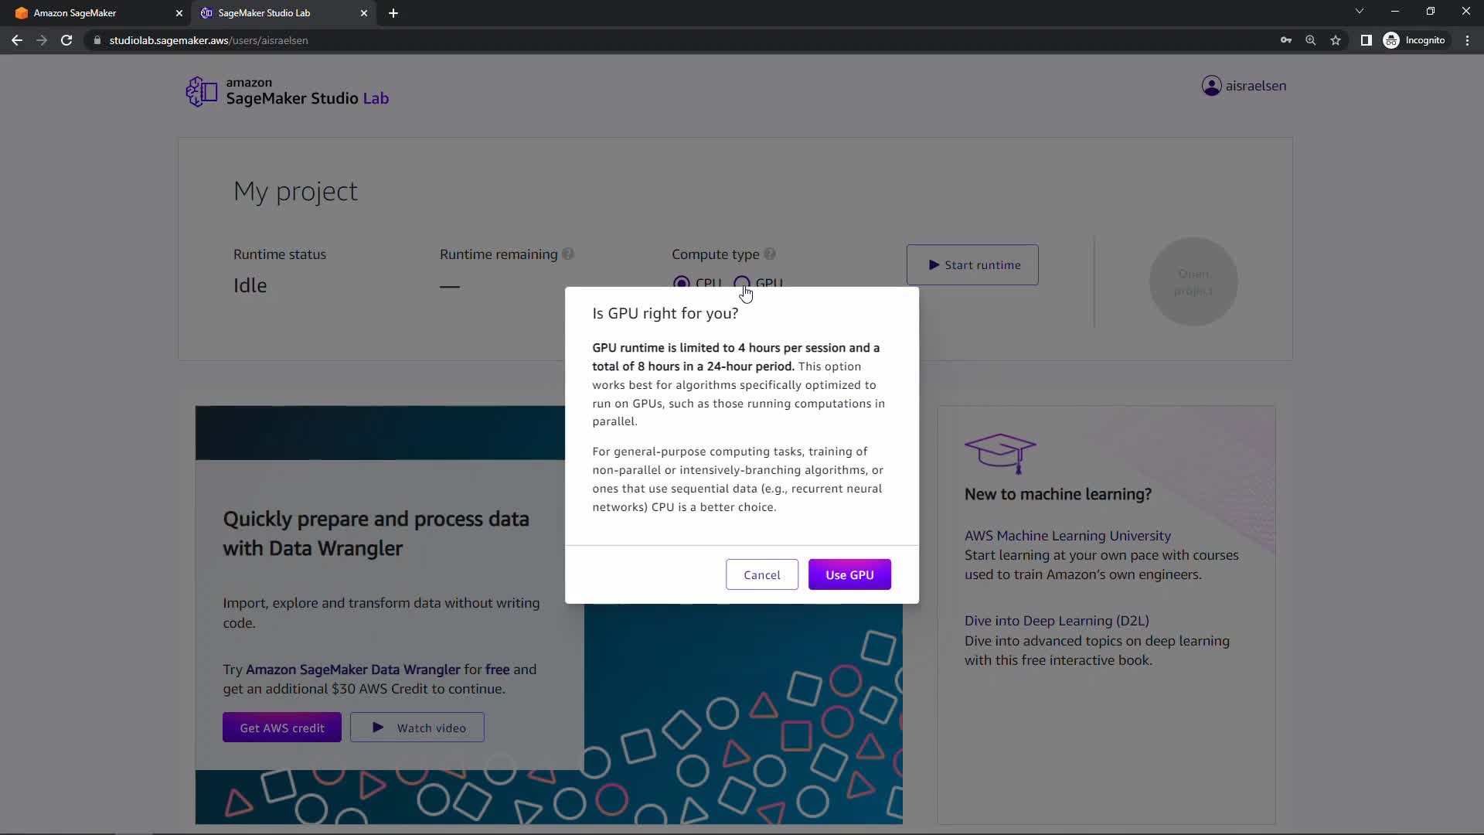
Task: Click Compute type help icon
Action: click(770, 254)
